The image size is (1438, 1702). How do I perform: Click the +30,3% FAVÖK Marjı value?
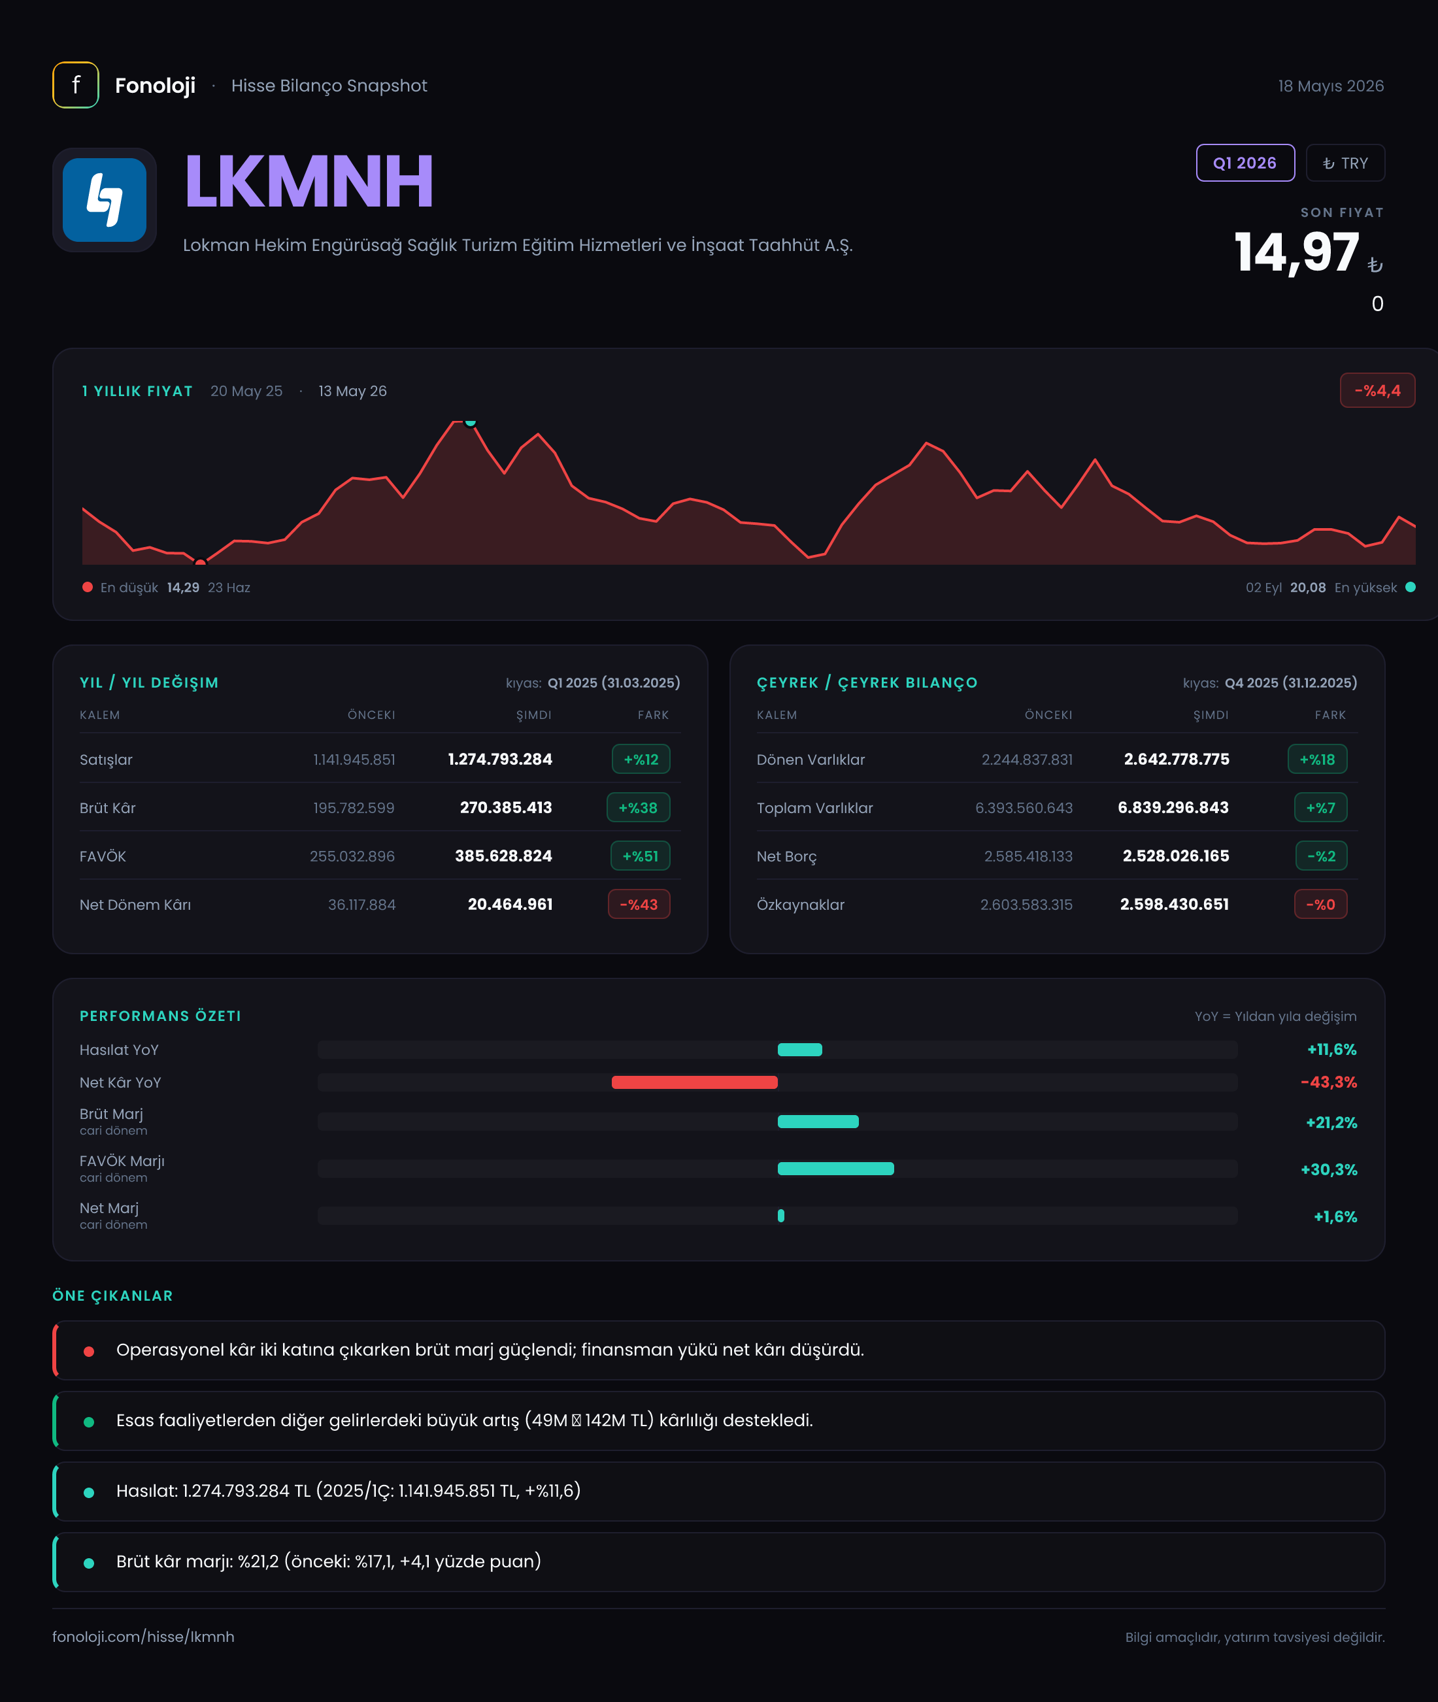pos(1329,1170)
